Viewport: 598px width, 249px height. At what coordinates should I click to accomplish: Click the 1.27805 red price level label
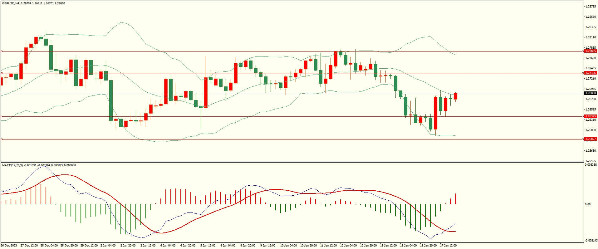(590, 51)
